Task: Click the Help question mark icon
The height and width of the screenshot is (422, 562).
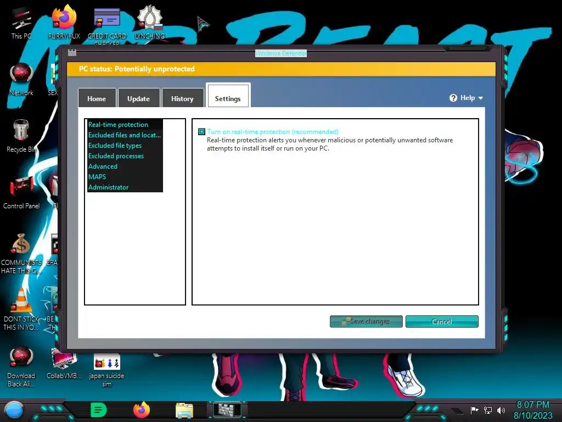Action: click(453, 98)
